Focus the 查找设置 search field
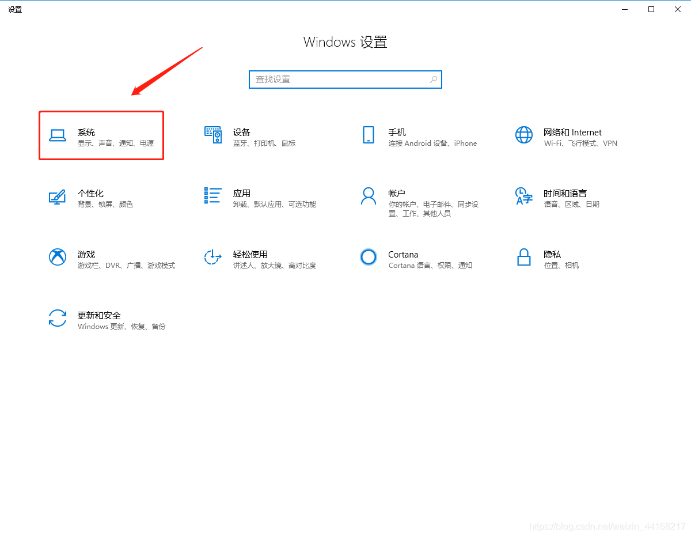 point(345,80)
